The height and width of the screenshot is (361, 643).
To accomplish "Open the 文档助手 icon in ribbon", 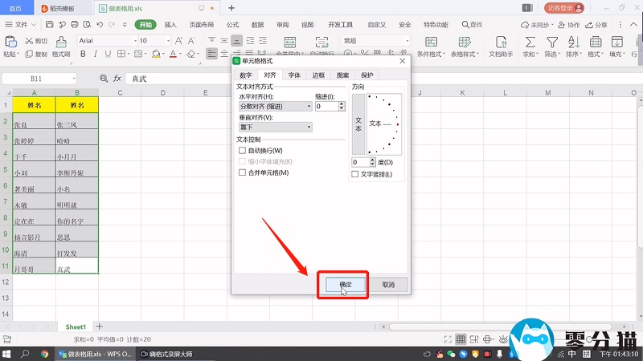I will [501, 42].
